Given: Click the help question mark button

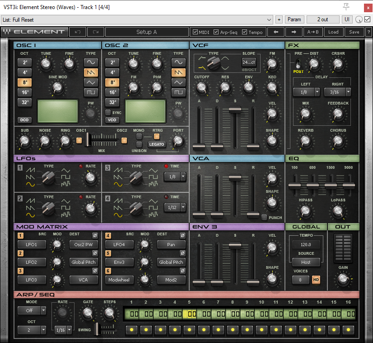Looking at the screenshot, I should click(369, 32).
